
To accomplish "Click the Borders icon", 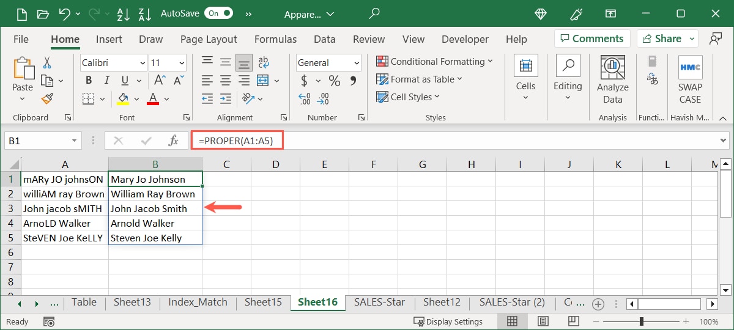I will click(x=89, y=98).
